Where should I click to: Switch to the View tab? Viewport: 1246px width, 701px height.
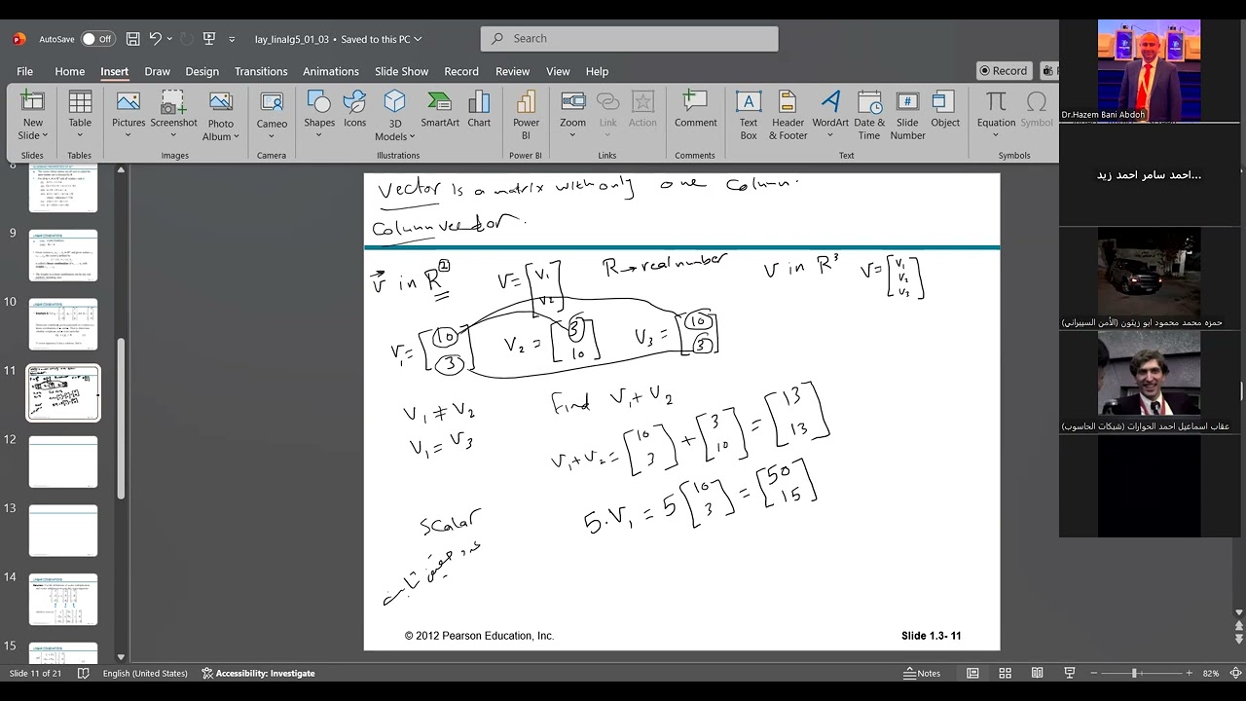tap(558, 71)
